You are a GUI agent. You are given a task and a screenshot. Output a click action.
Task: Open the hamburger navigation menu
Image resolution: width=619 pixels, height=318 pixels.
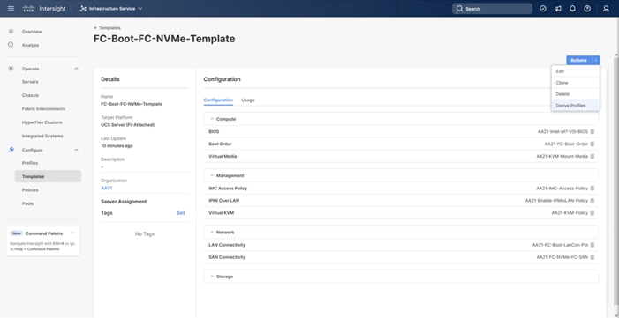pyautogui.click(x=11, y=9)
